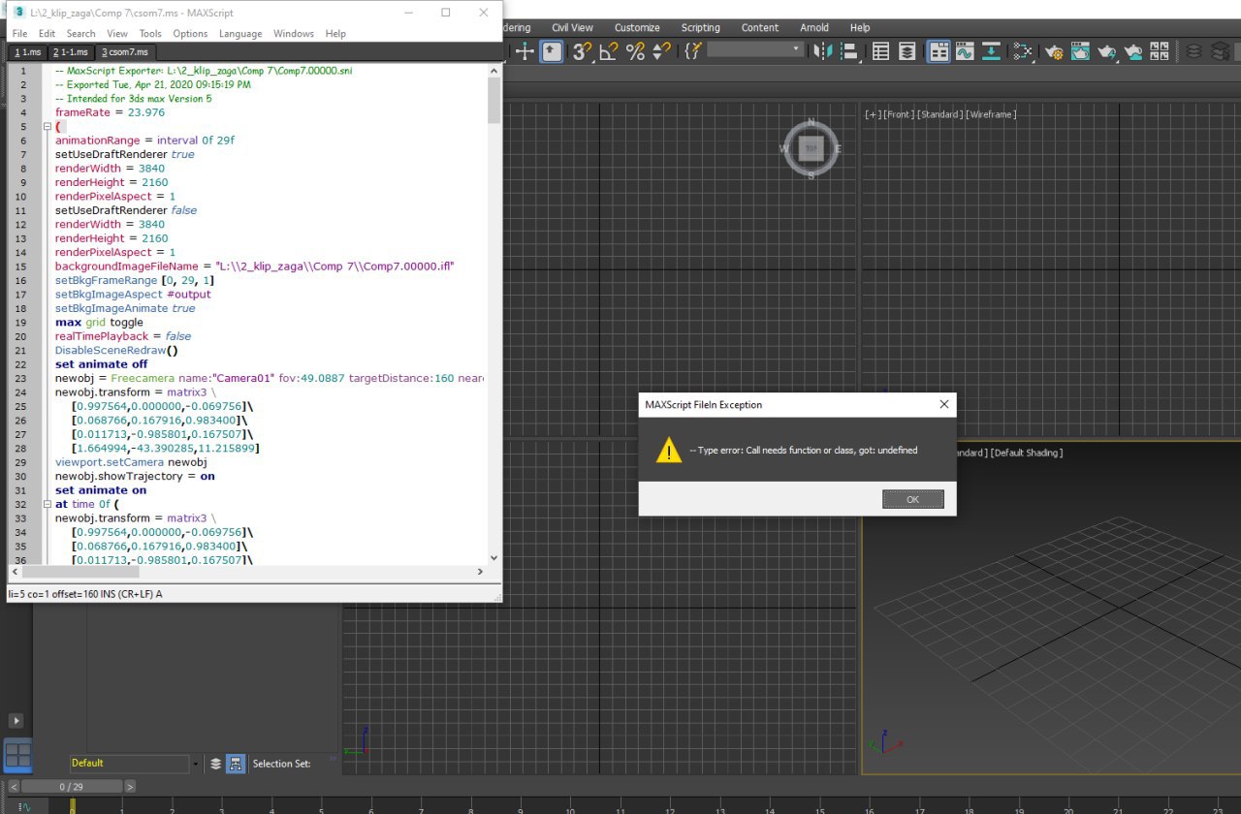Open the Rendered Frame Window icon

coord(1080,51)
